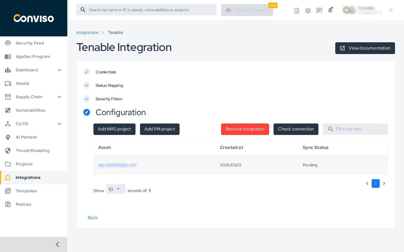
Task: Click the Threat Modeling shield icon
Action: pyautogui.click(x=8, y=151)
